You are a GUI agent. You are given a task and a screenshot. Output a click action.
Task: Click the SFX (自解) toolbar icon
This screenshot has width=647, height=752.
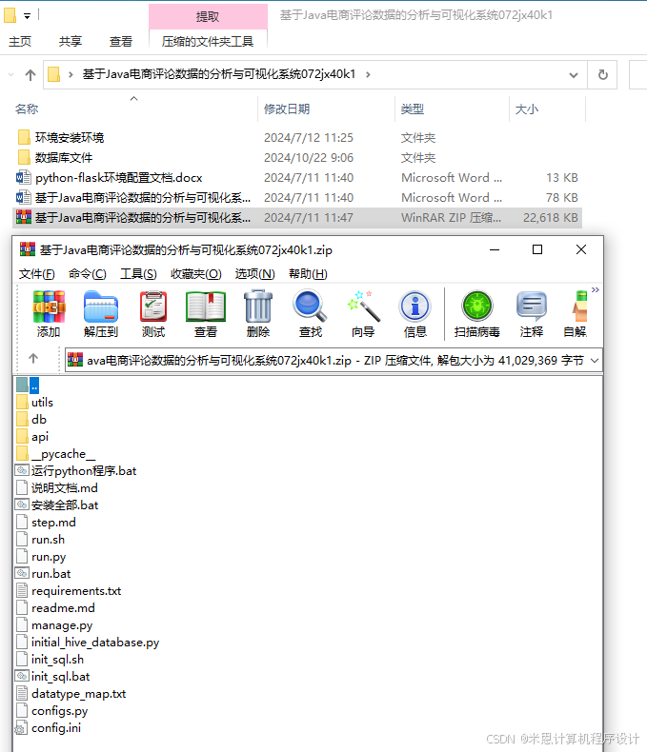(575, 314)
